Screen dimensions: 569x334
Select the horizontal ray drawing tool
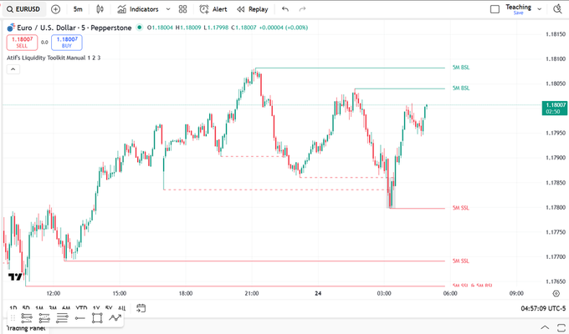(79, 318)
